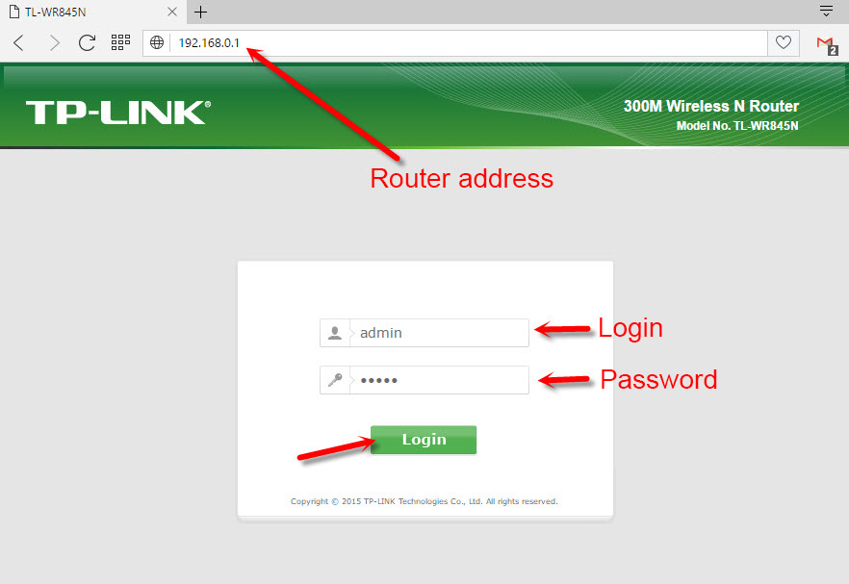Click the key icon beside password

(x=335, y=380)
